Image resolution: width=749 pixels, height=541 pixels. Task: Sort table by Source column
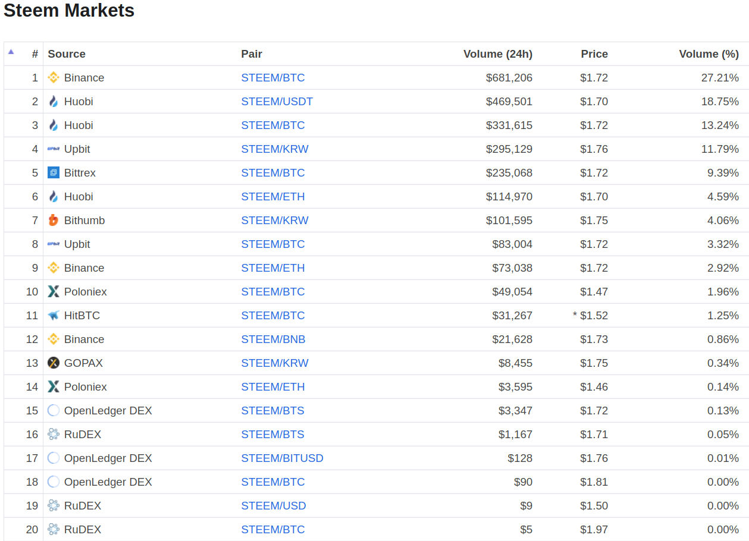[67, 54]
